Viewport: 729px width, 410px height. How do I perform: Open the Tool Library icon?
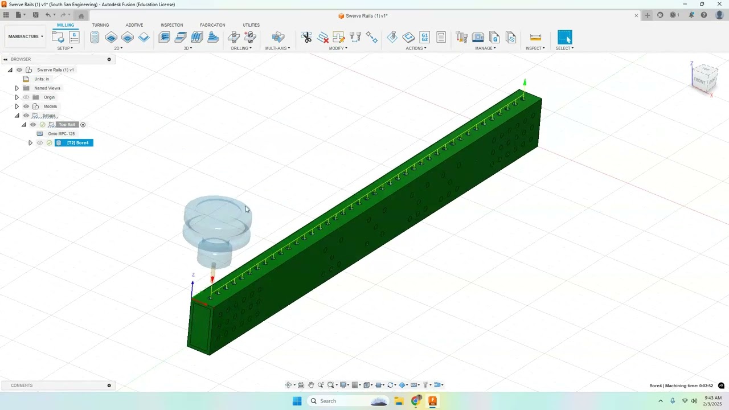point(462,38)
